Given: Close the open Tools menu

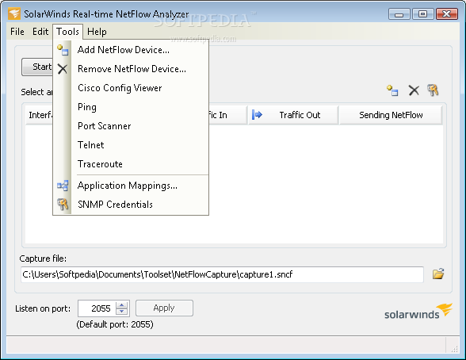Looking at the screenshot, I should pyautogui.click(x=68, y=32).
